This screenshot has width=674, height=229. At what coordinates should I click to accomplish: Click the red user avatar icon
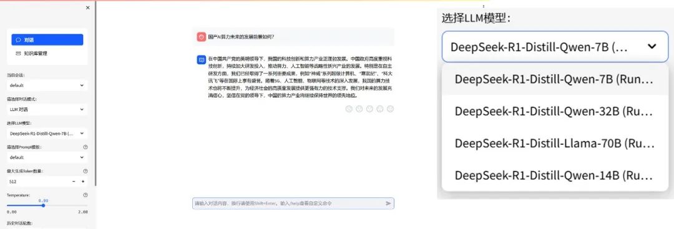pyautogui.click(x=201, y=37)
